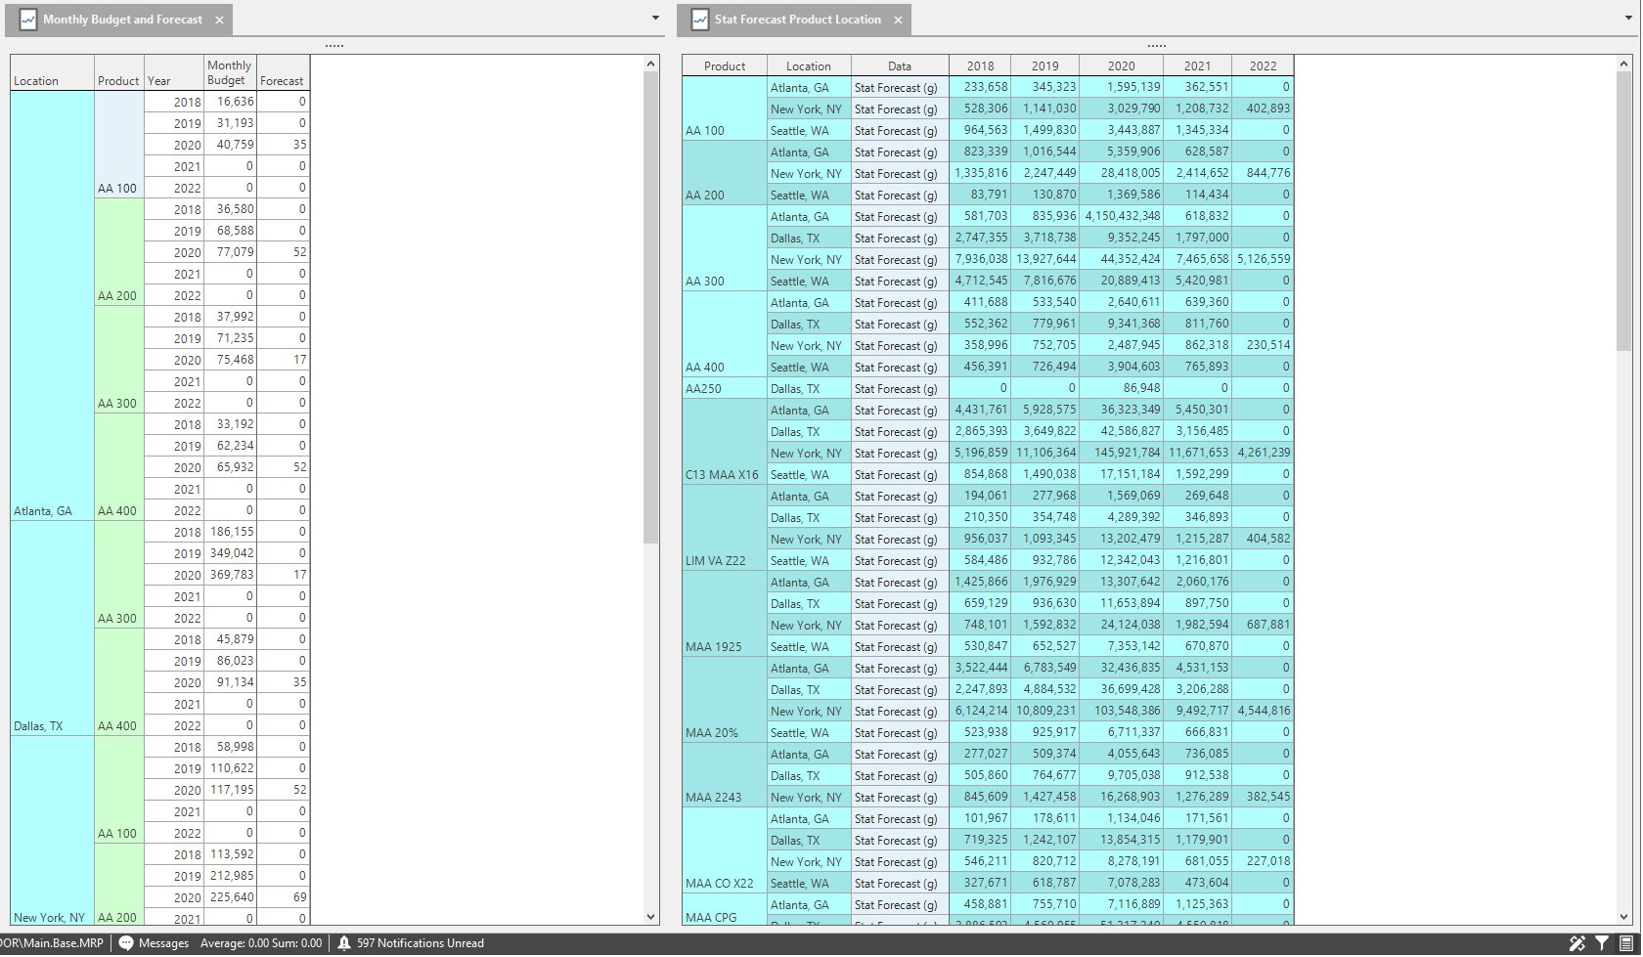
Task: Select the Forecast column header
Action: pyautogui.click(x=284, y=72)
